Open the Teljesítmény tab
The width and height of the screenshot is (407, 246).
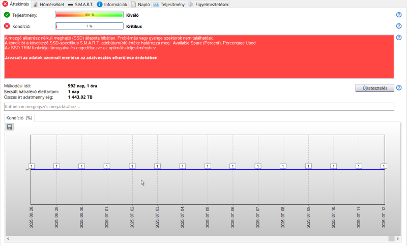pos(169,5)
